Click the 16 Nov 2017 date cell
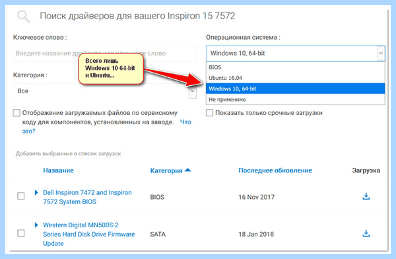The image size is (396, 259). 256,197
